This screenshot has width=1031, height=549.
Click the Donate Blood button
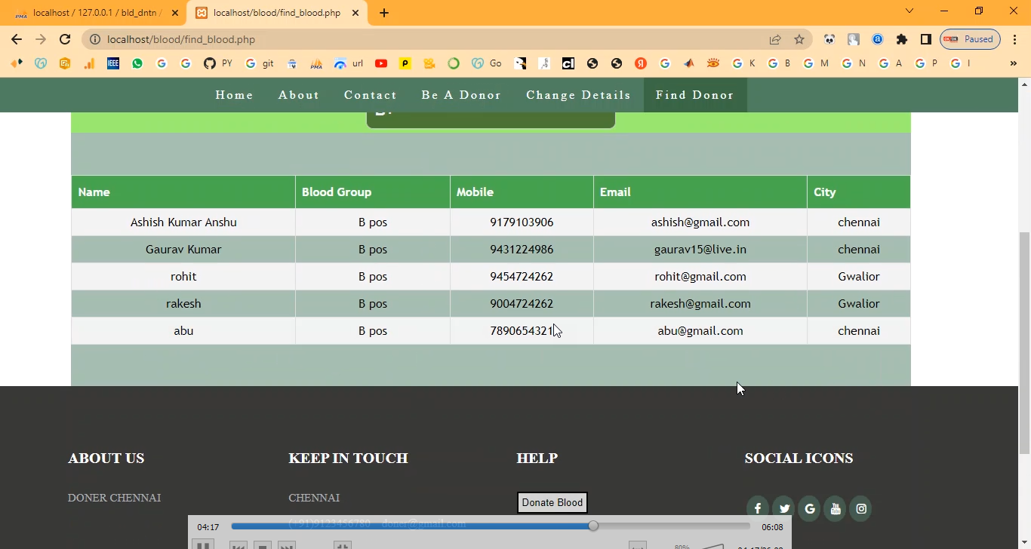coord(552,502)
